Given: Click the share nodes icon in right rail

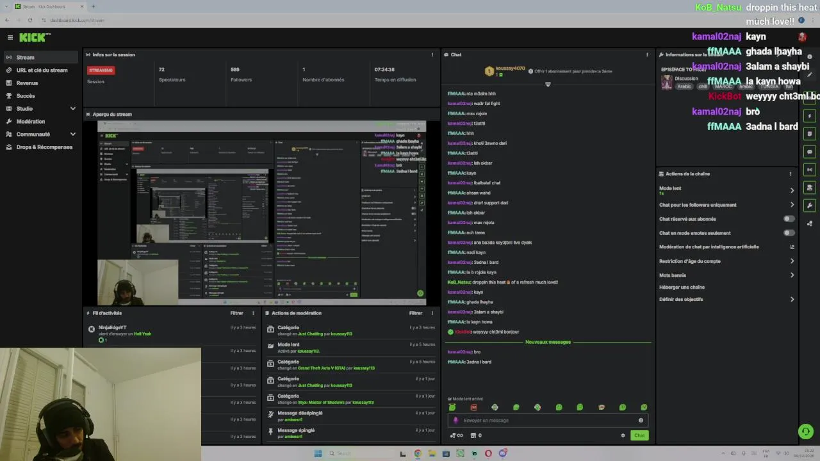Looking at the screenshot, I should [x=810, y=223].
